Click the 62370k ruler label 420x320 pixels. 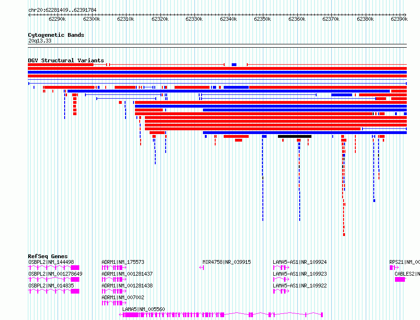pyautogui.click(x=331, y=19)
